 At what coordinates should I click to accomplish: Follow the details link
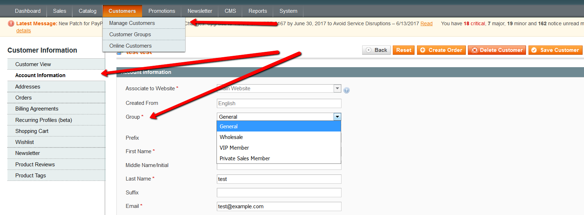pos(24,31)
